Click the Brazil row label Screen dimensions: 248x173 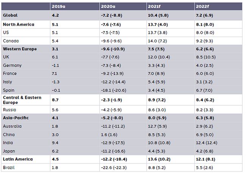click(9, 167)
